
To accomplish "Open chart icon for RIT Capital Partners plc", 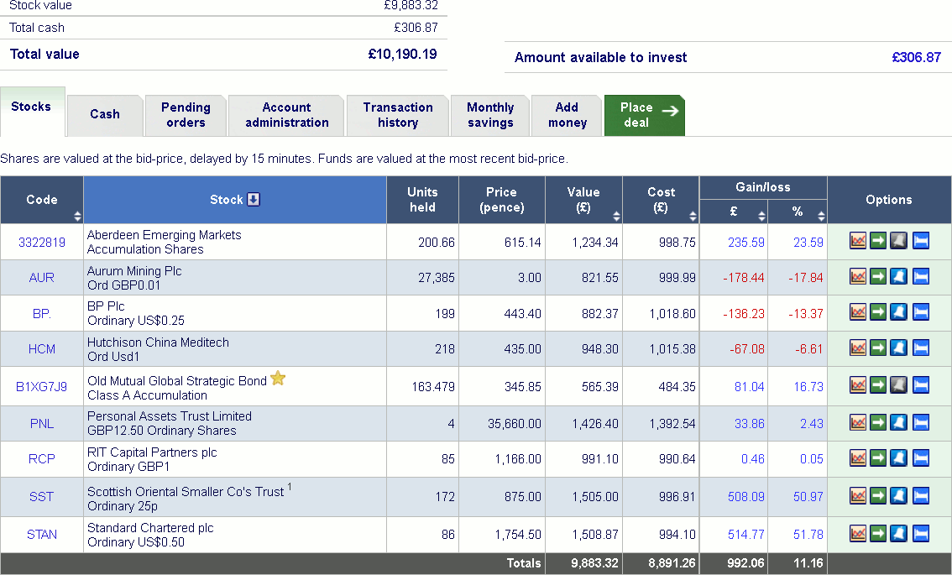I will [x=857, y=457].
